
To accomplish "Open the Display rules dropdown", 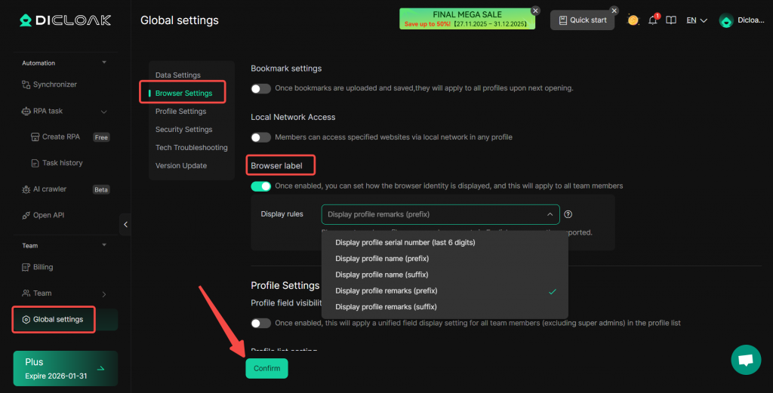I will coord(440,214).
